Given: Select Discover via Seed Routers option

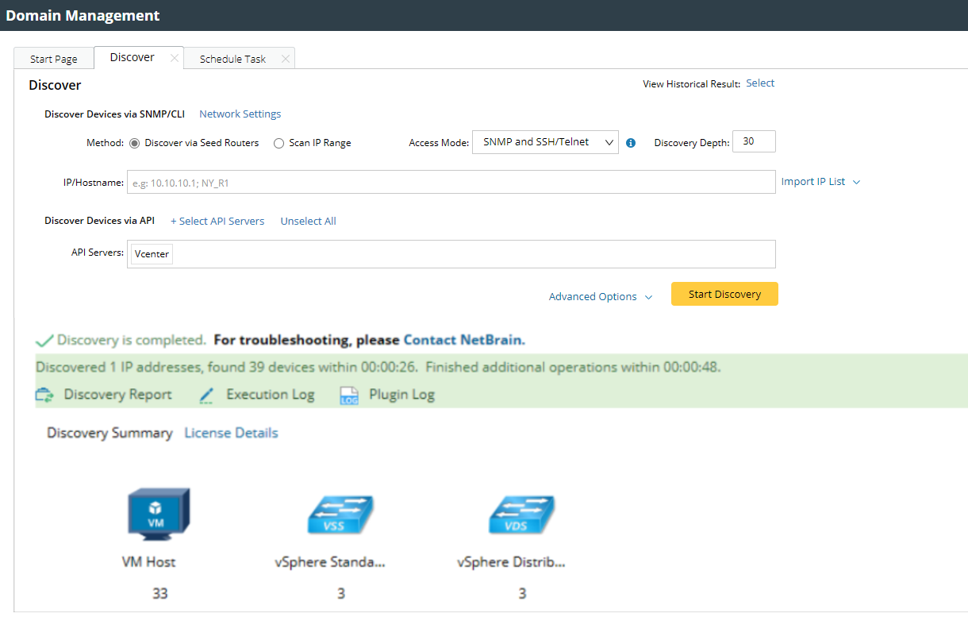Looking at the screenshot, I should [134, 143].
